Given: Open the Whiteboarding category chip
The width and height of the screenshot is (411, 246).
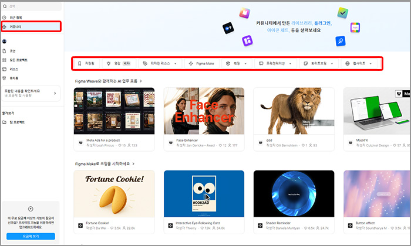Looking at the screenshot, I should (318, 63).
